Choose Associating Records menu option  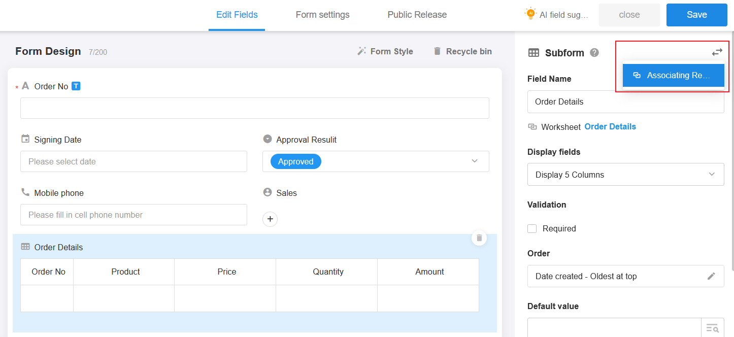pos(674,75)
